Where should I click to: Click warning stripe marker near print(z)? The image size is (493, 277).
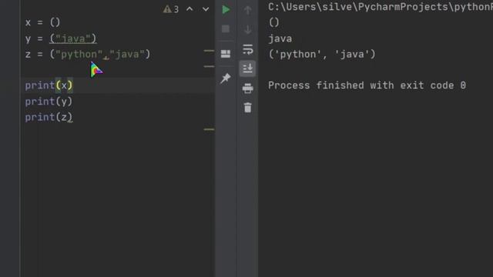click(x=209, y=129)
